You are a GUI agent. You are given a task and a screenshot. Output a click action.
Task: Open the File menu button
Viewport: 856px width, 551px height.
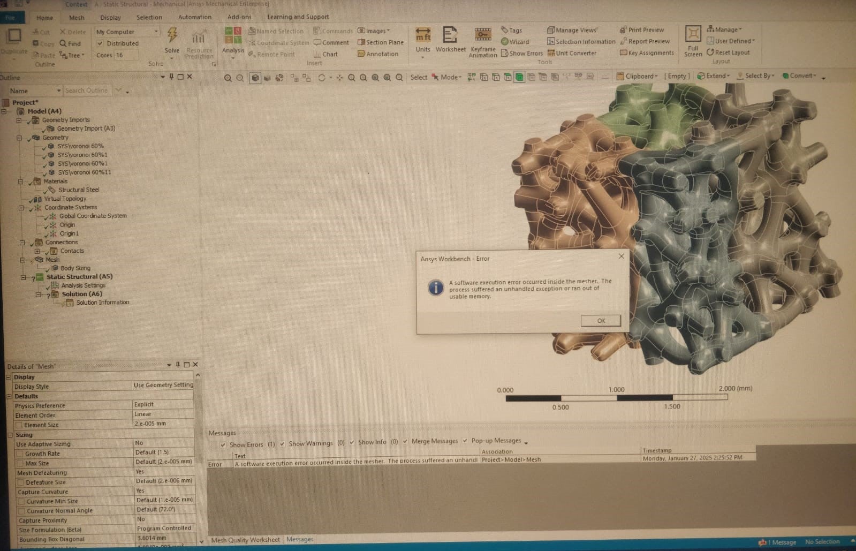(10, 18)
